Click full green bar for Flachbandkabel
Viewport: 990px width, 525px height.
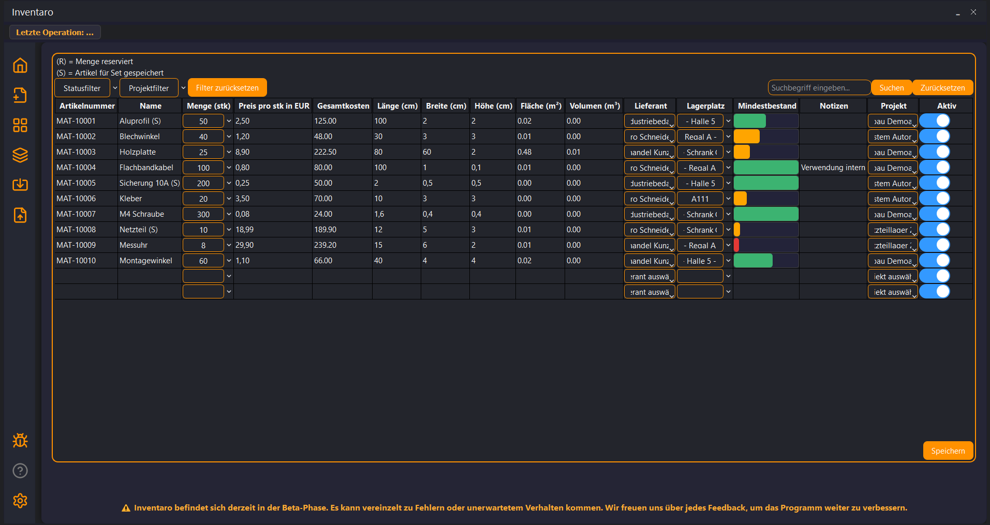[766, 168]
